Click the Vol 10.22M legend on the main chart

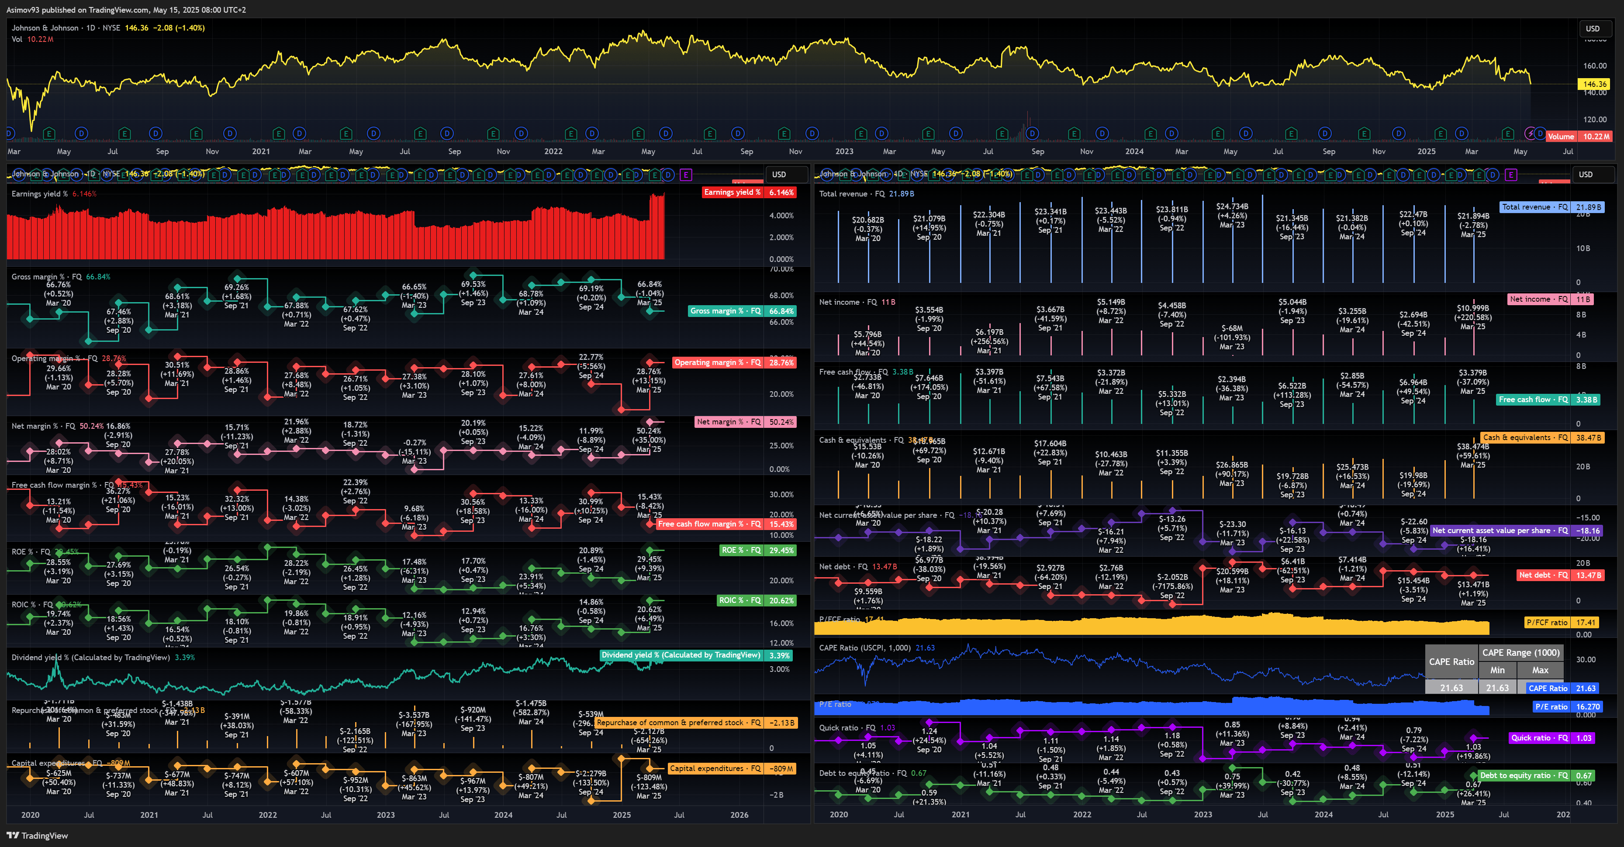point(32,39)
